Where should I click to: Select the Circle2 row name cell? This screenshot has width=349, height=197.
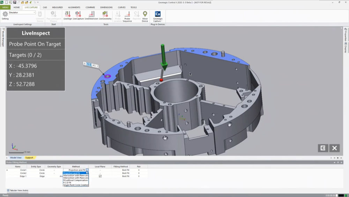tap(23, 173)
